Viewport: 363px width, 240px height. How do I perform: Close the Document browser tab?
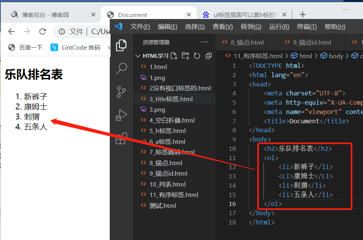[x=189, y=15]
